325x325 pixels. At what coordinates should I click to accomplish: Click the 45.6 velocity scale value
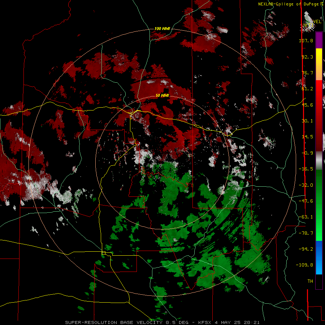click(x=307, y=105)
